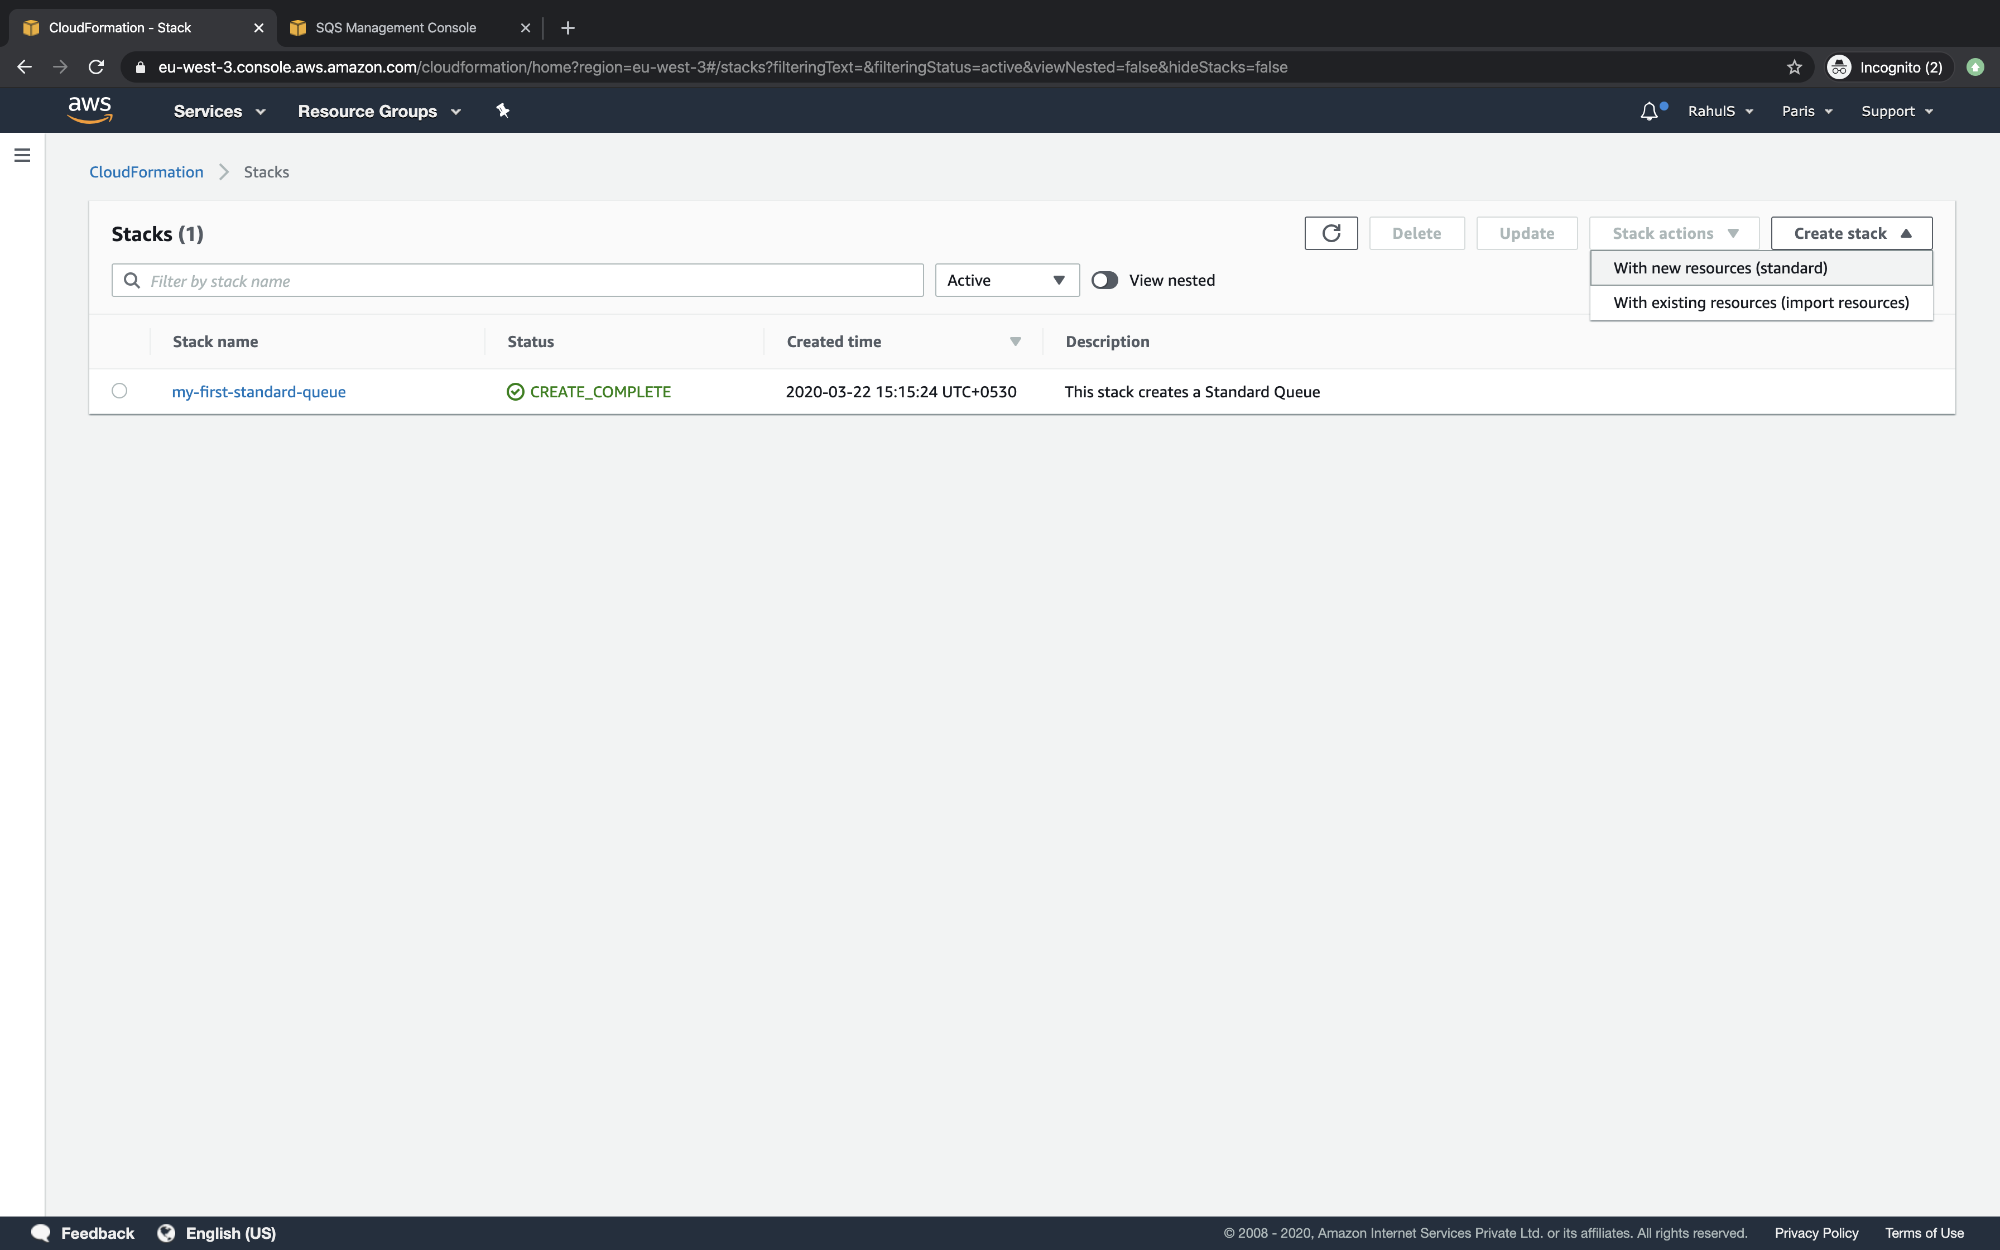Screen dimensions: 2000x1250
Task: Click the browser reload icon
Action: pyautogui.click(x=96, y=67)
